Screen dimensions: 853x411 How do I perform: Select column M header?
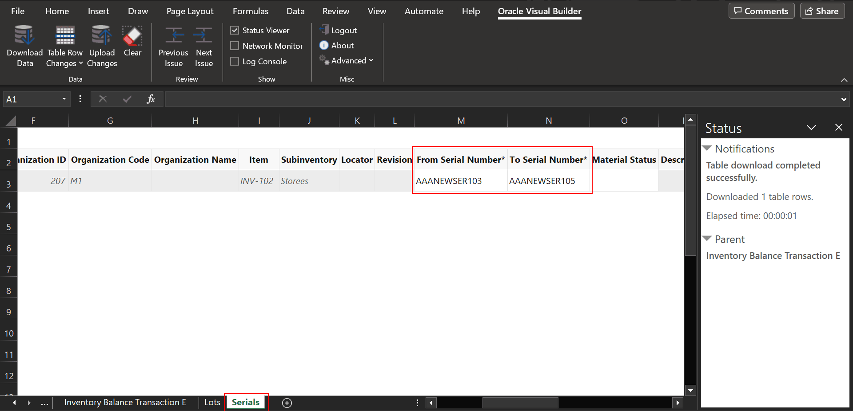click(x=461, y=121)
